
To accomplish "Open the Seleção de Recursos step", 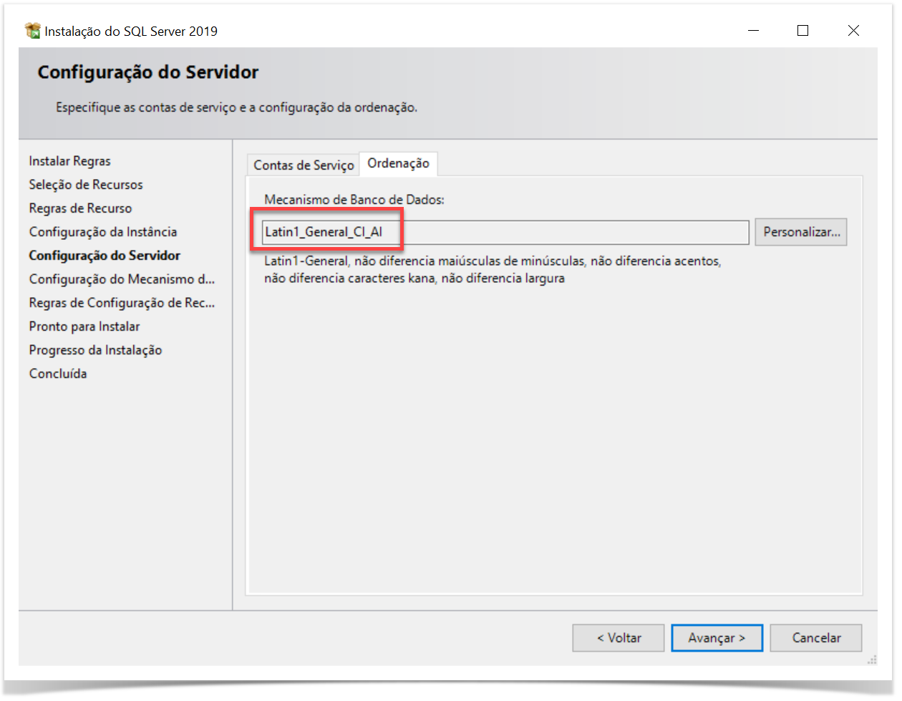I will click(x=86, y=185).
